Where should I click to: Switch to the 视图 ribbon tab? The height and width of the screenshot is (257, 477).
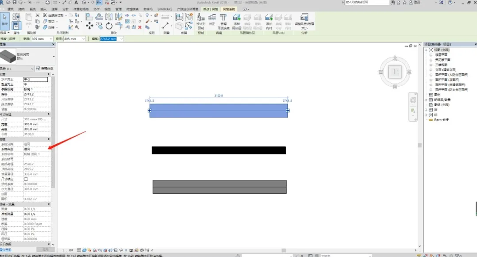(107, 9)
